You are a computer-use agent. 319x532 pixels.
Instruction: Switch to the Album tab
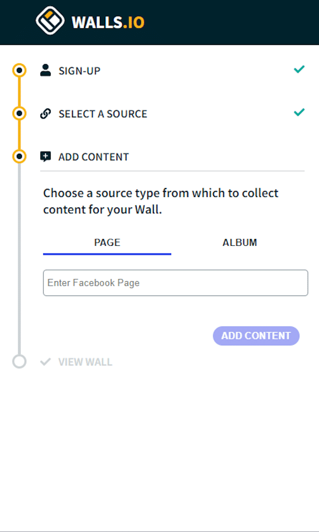coord(240,243)
